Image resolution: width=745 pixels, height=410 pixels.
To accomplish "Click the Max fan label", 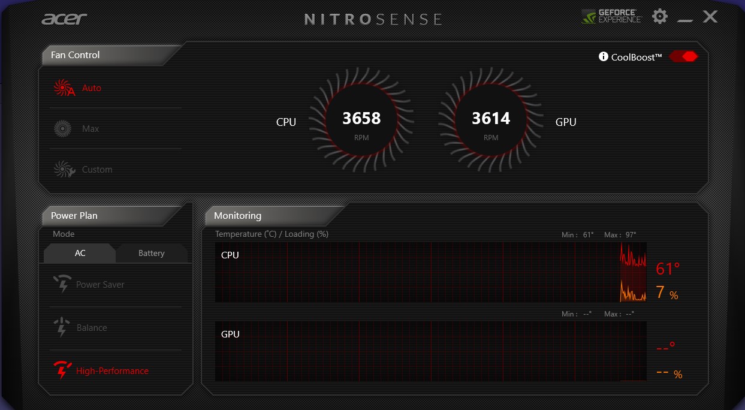I will [x=91, y=129].
